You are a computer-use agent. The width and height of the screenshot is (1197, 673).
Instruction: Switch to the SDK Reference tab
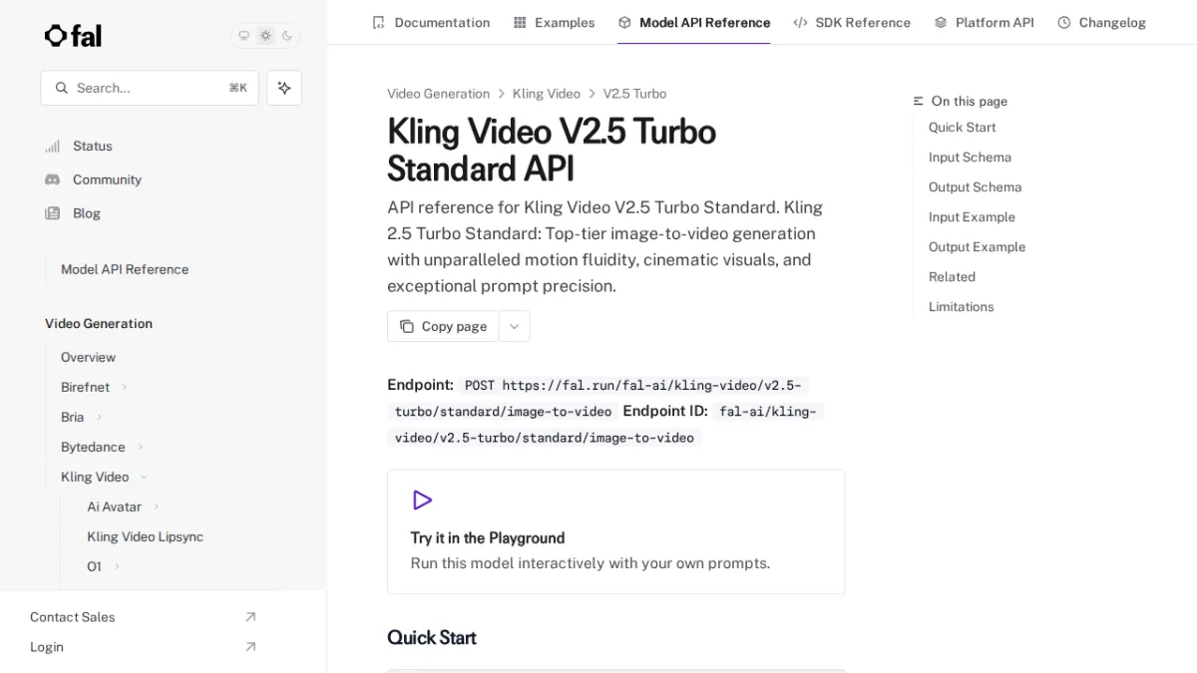tap(852, 22)
